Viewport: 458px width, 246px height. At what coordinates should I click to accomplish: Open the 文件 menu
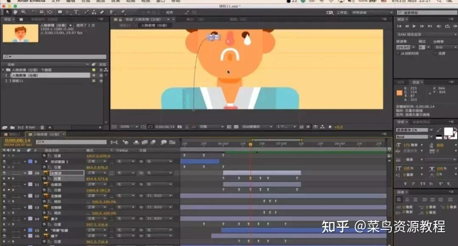[56, 1]
